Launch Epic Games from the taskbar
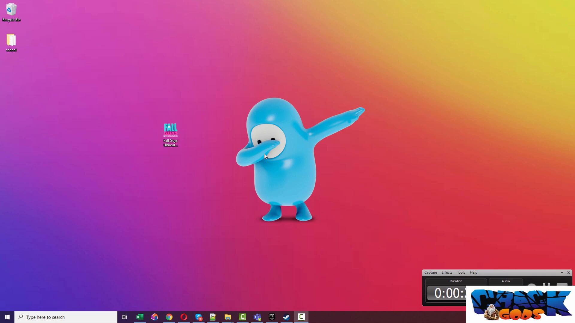575x323 pixels. tap(272, 317)
